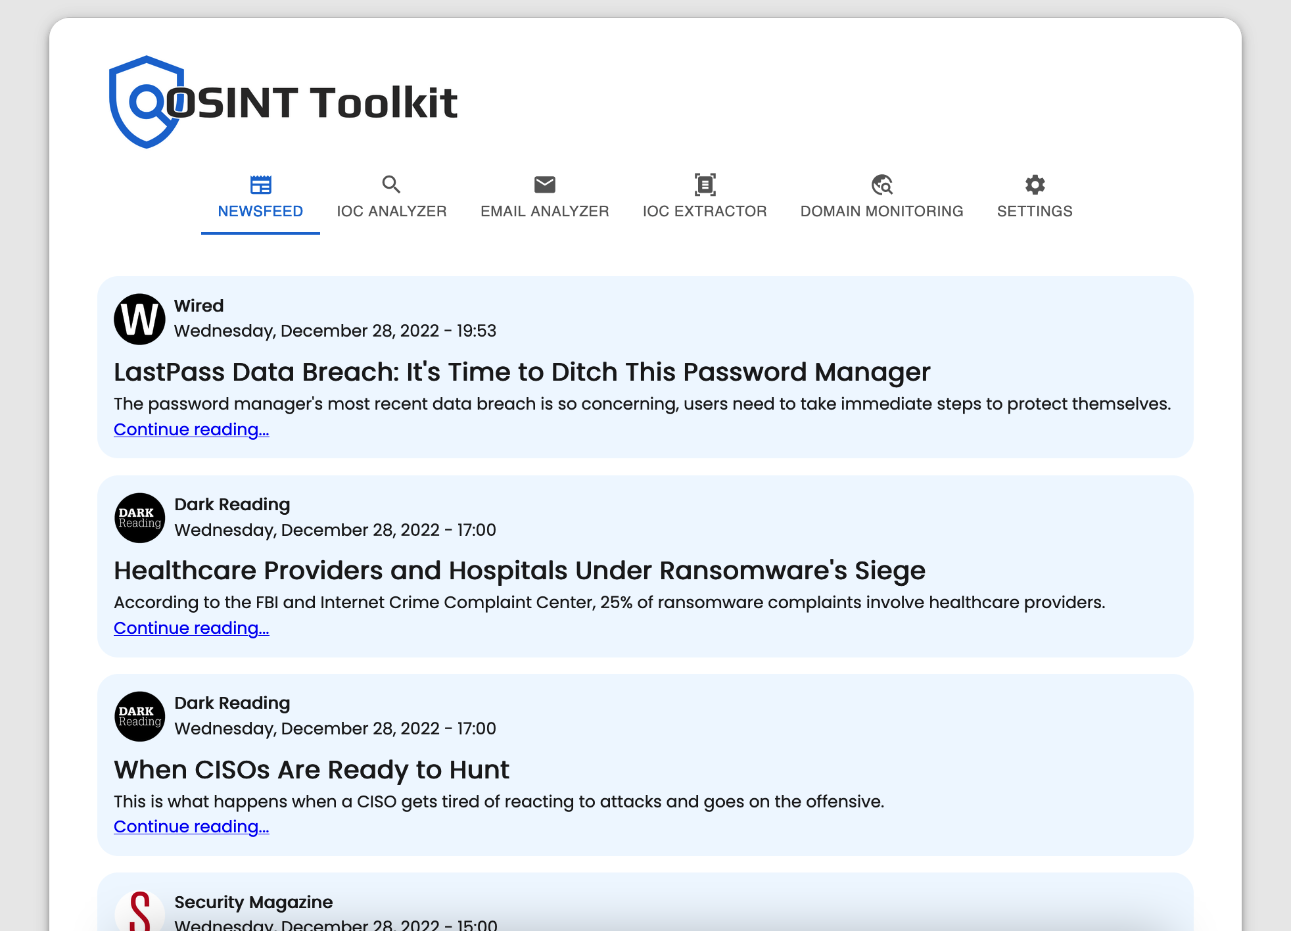Click the Security Magazine avatar
This screenshot has width=1291, height=931.
pyautogui.click(x=139, y=911)
